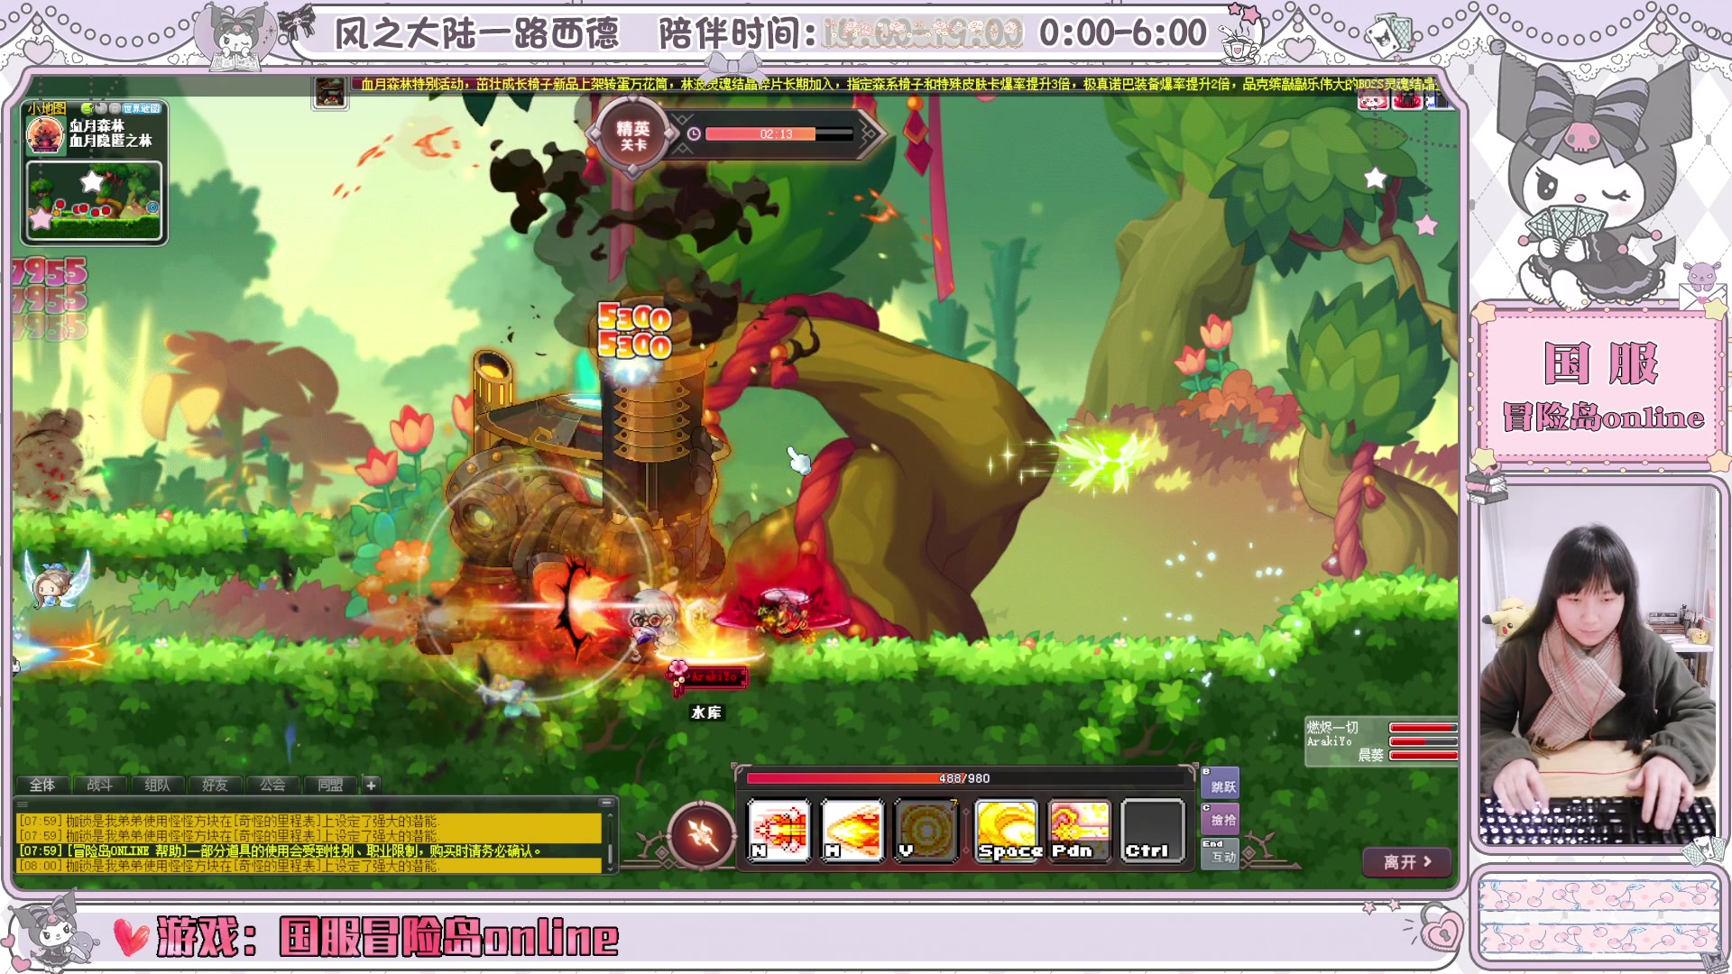Click the 游戏: 国服冒险岛online caption
This screenshot has width=1732, height=974.
click(388, 938)
